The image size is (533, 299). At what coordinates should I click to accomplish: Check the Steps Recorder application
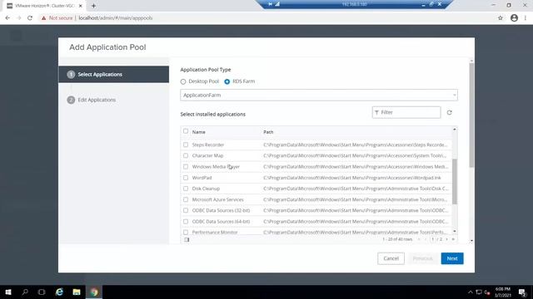click(186, 145)
